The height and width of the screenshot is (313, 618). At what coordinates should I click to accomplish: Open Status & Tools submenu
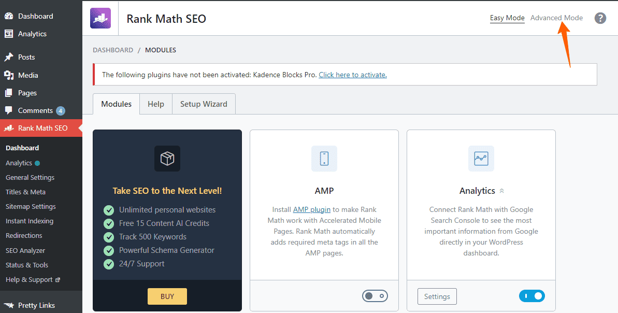(x=27, y=265)
